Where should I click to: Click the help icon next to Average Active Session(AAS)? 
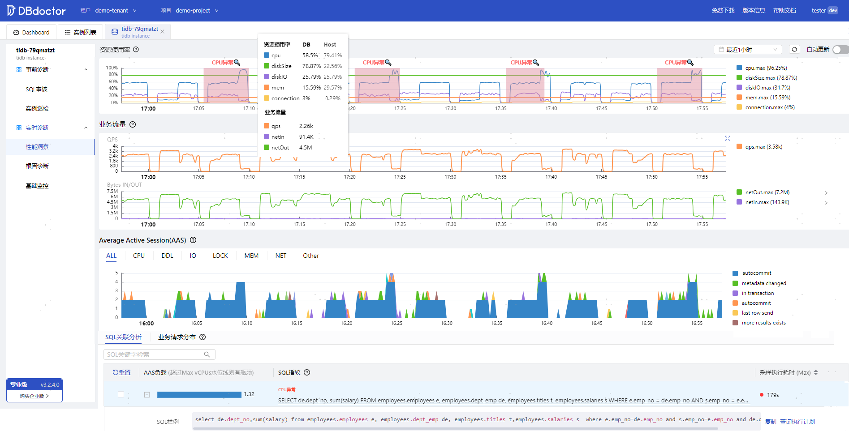pyautogui.click(x=193, y=240)
